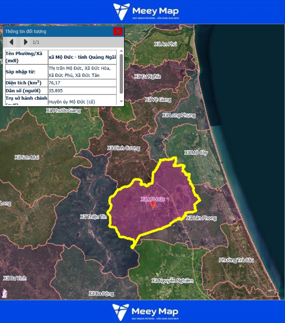Viewport: 285px width, 323px height.
Task: Close the Thông tin đối tượng panel
Action: [118, 31]
